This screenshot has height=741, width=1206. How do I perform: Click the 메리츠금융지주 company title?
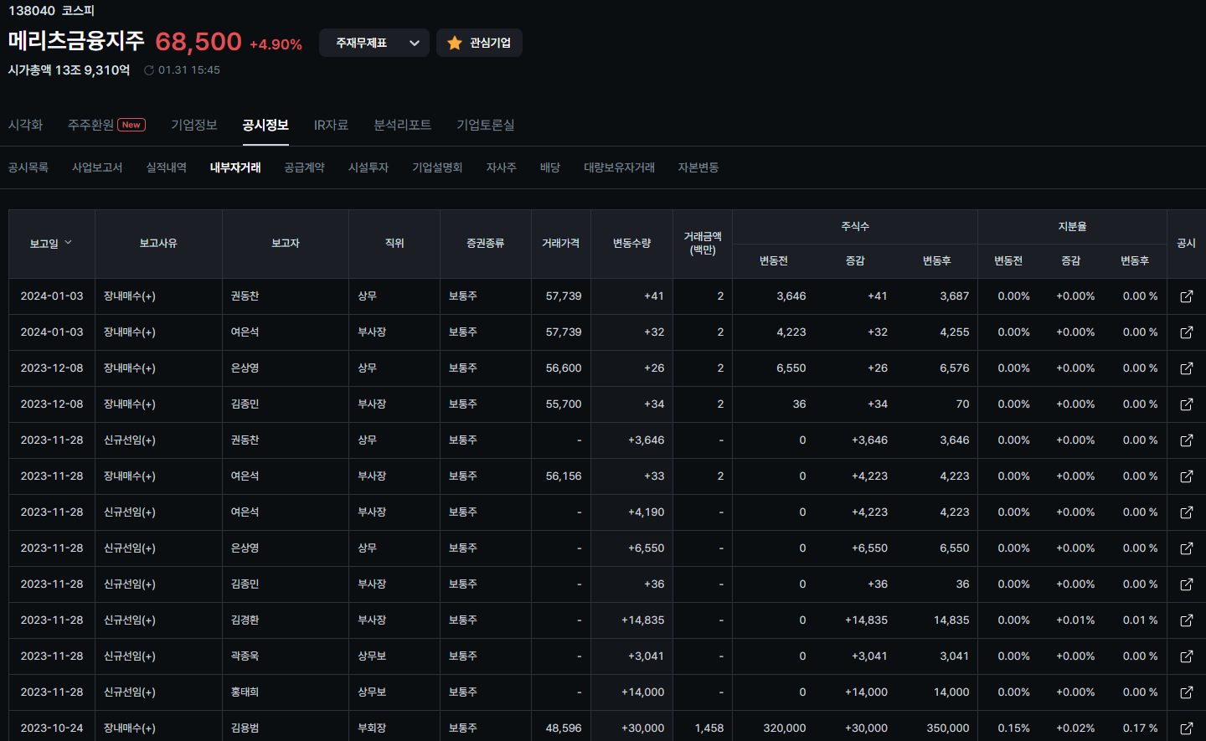point(76,40)
